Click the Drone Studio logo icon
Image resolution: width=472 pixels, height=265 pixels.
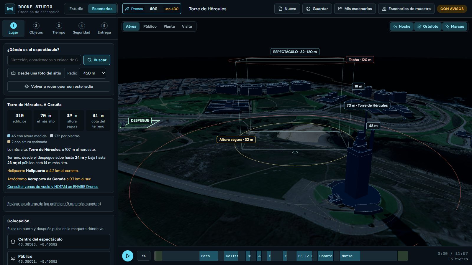coord(10,9)
